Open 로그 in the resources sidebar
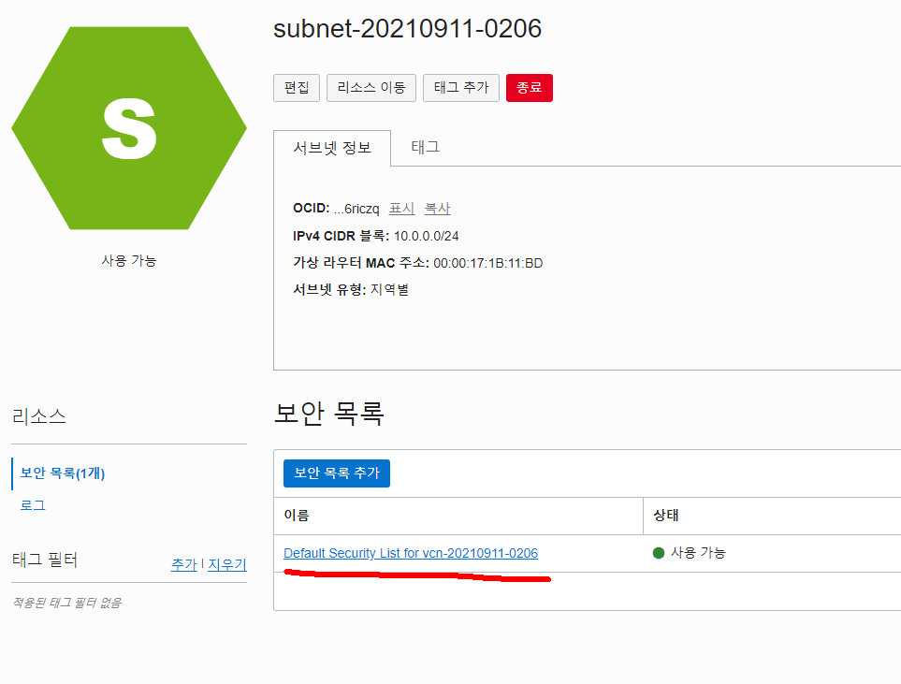This screenshot has width=901, height=684. click(x=33, y=505)
